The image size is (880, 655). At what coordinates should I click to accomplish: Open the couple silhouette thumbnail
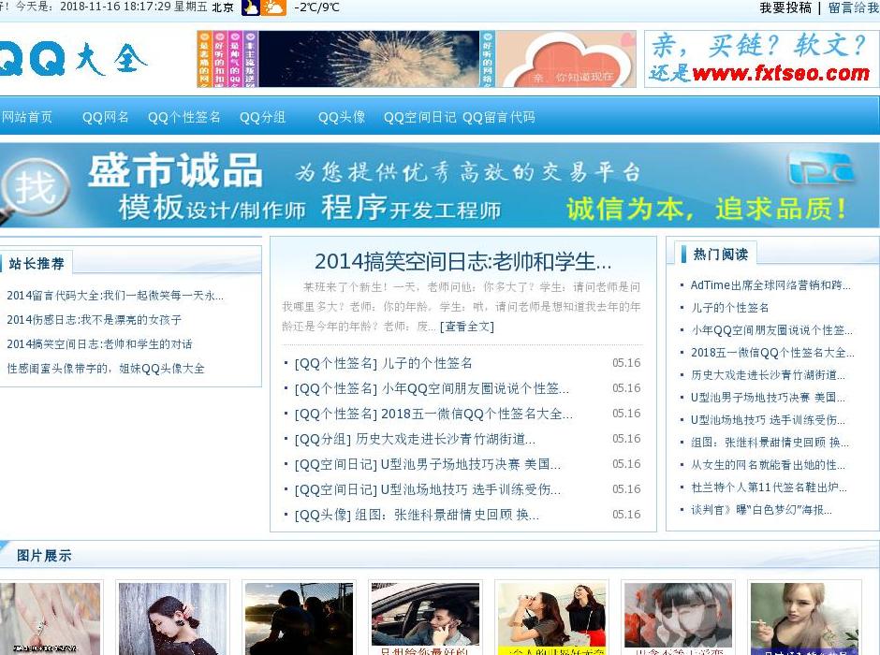tap(300, 619)
